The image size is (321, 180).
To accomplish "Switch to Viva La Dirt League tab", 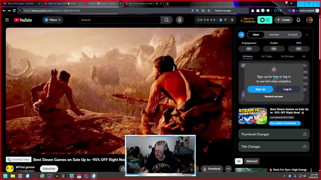I will pyautogui.click(x=21, y=3).
